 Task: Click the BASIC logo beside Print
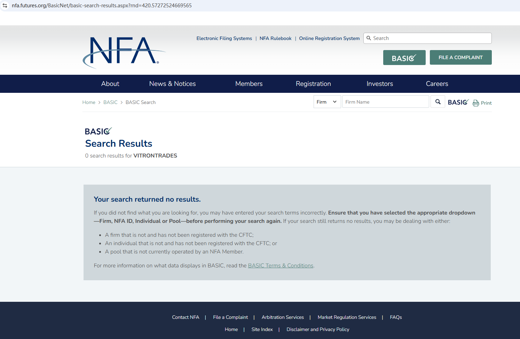(458, 102)
